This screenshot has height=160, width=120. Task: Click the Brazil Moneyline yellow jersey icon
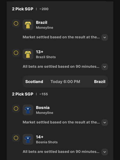tap(28, 25)
